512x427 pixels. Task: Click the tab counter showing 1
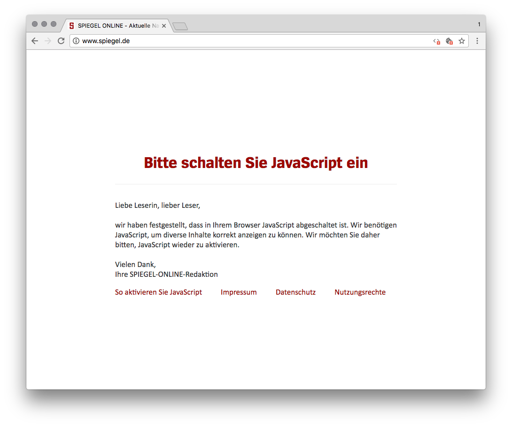point(479,23)
